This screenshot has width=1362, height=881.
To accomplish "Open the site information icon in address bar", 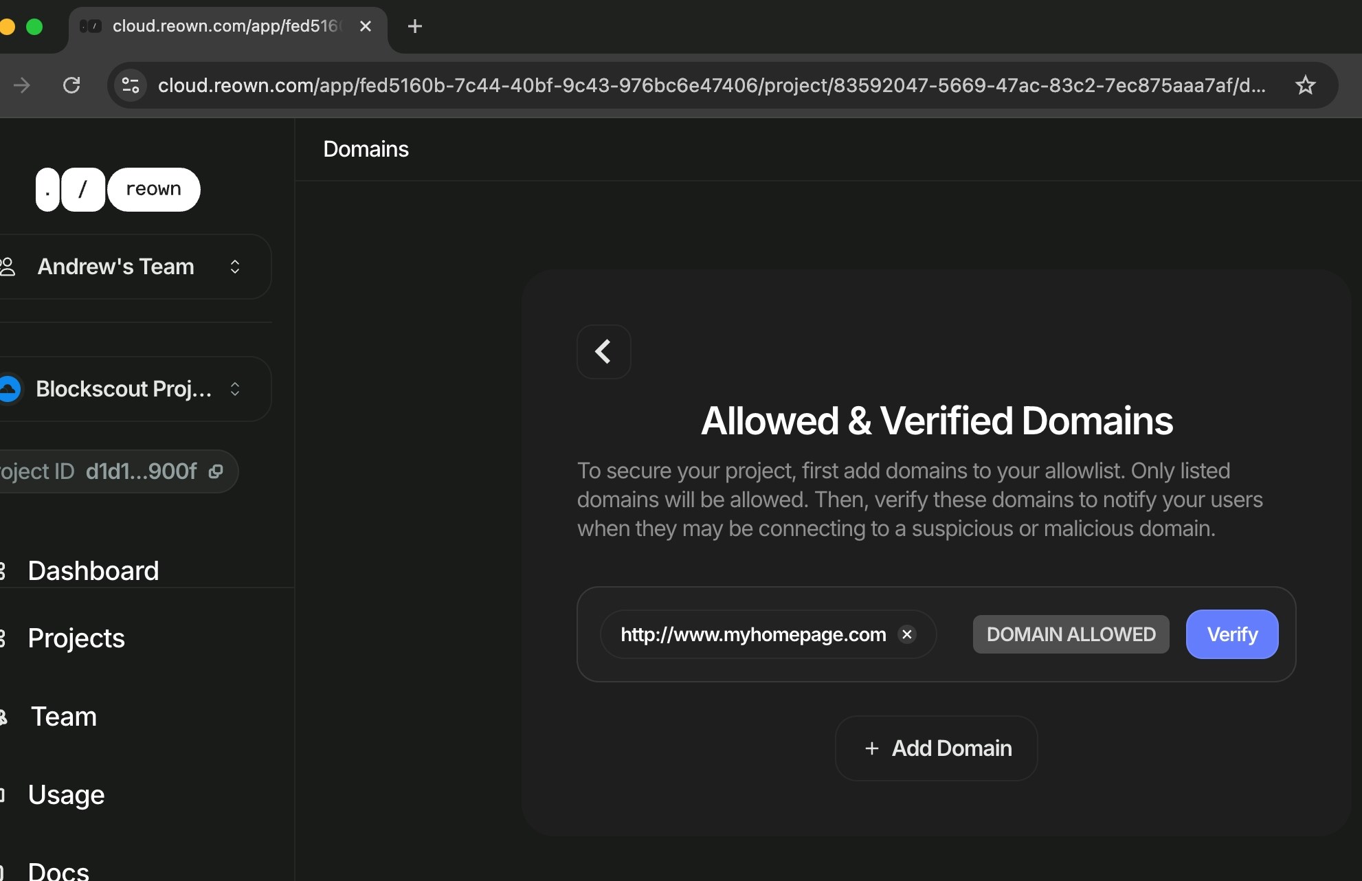I will click(131, 85).
